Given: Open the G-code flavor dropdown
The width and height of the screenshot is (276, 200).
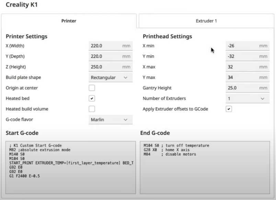Looking at the screenshot, I should click(x=111, y=120).
